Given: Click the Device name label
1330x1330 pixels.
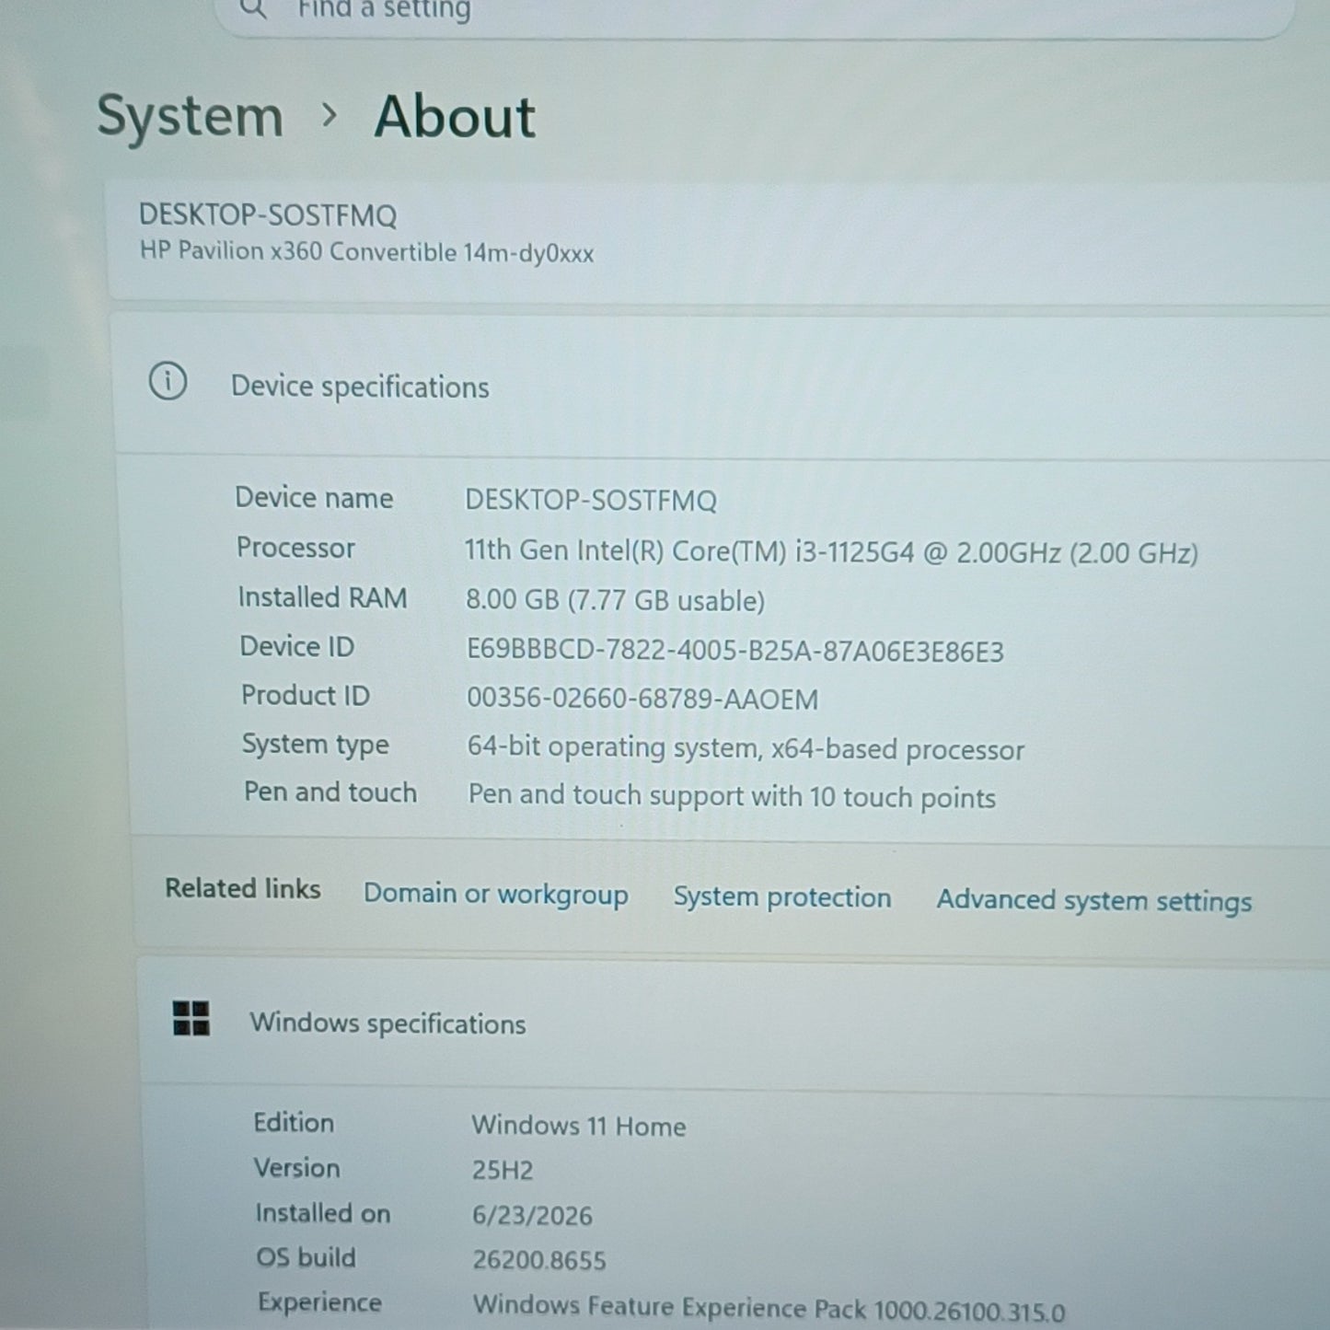Looking at the screenshot, I should [315, 498].
